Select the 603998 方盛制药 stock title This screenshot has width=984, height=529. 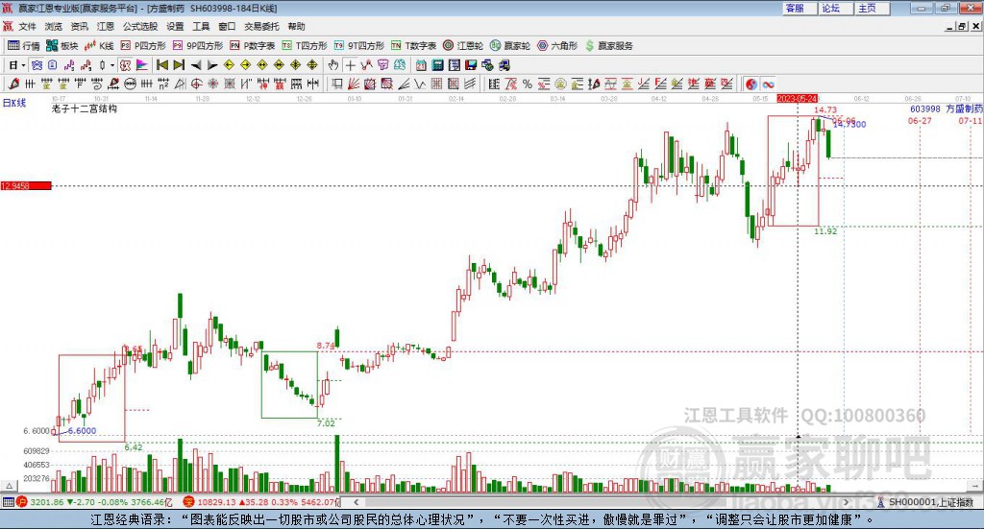946,109
